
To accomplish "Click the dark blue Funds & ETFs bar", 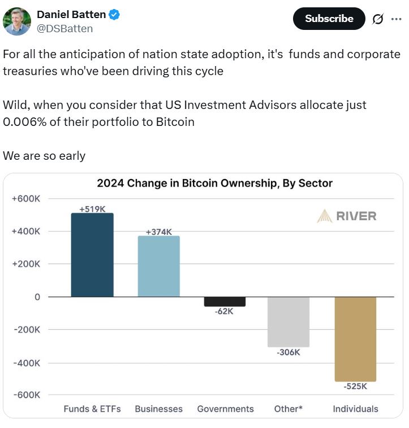I will (92, 255).
